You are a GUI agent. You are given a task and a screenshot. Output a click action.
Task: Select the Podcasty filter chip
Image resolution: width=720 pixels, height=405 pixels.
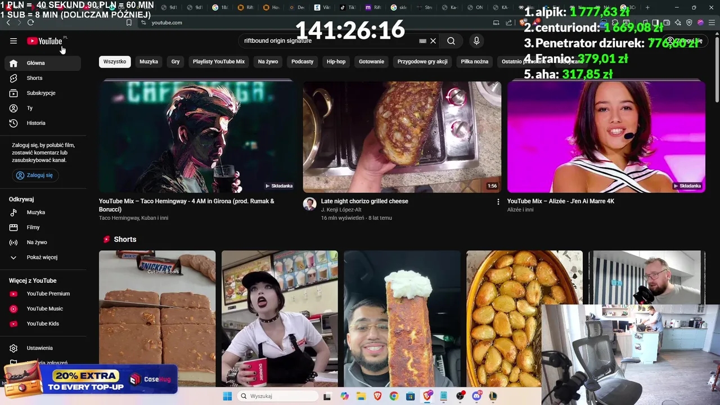[302, 61]
